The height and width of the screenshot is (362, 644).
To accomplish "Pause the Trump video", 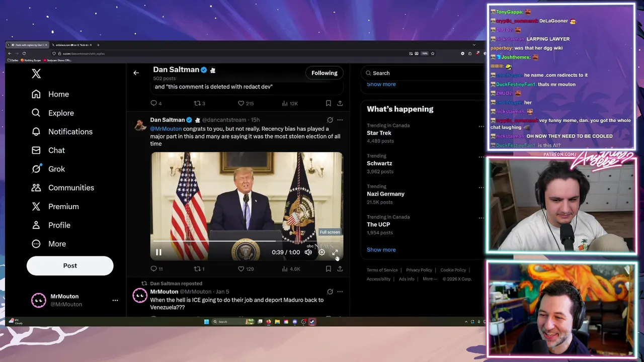I will 158,252.
